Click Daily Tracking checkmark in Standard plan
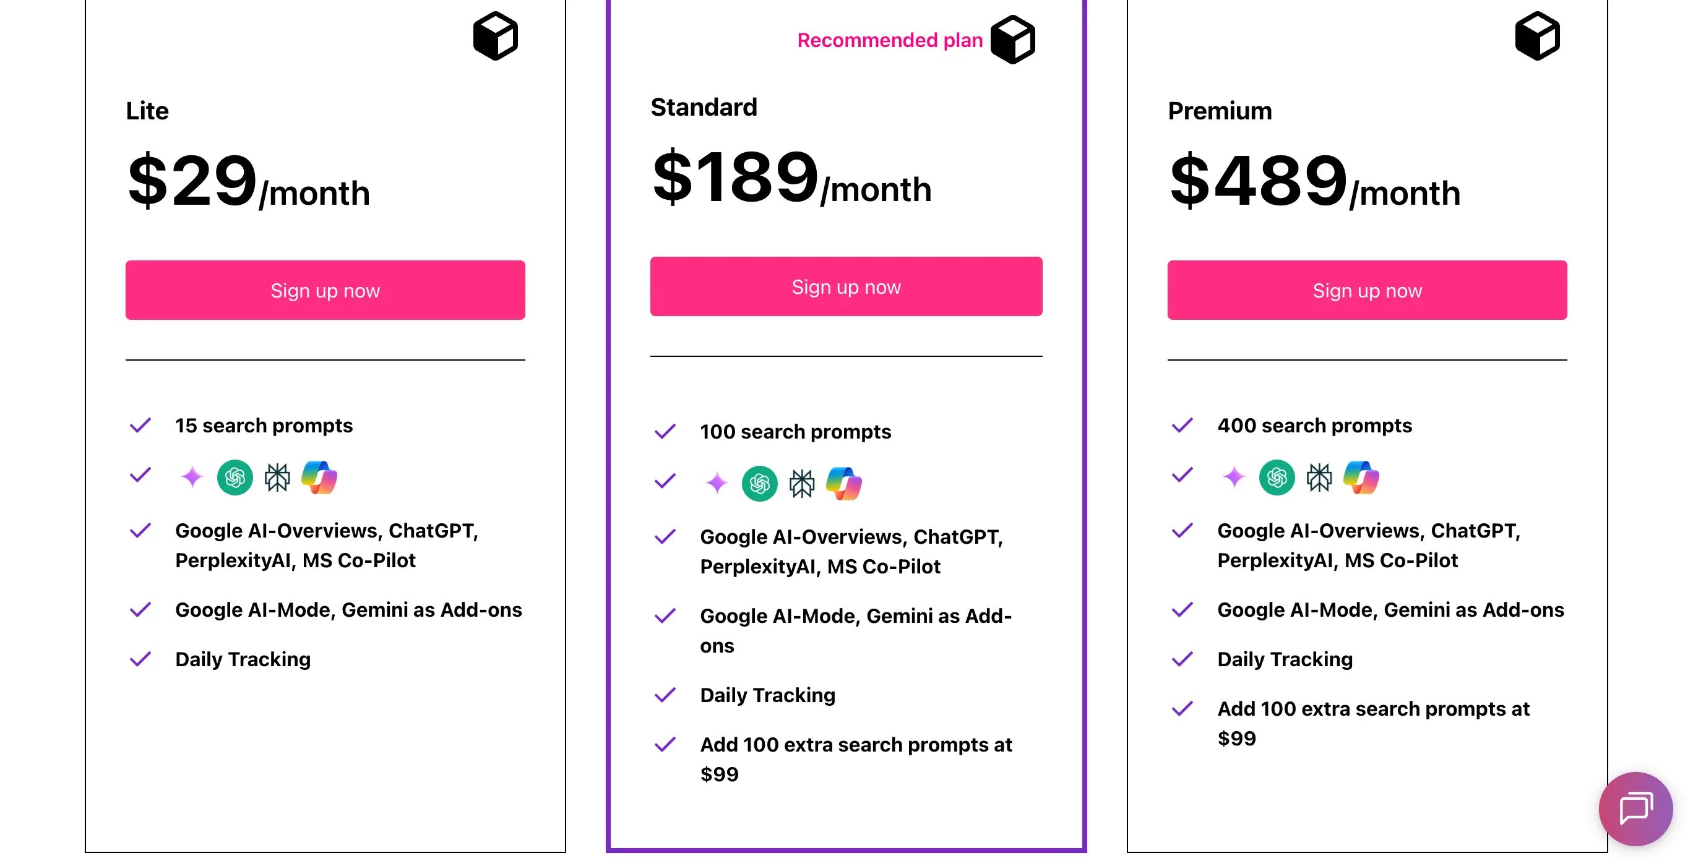1693x866 pixels. tap(665, 695)
